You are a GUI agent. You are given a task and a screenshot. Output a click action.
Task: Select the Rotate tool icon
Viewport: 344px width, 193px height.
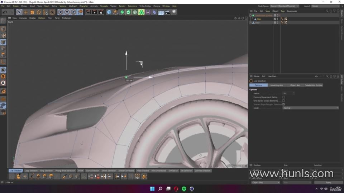(x=39, y=12)
